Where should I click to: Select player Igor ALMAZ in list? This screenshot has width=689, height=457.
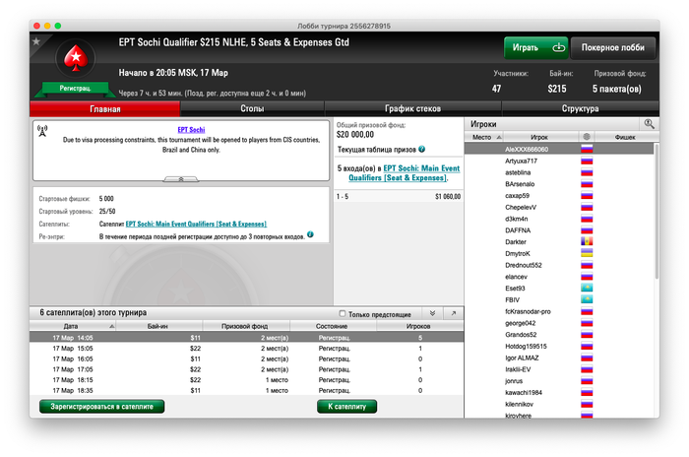559,358
